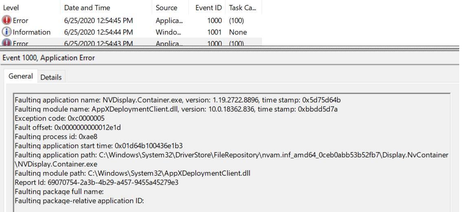Viewport: 469px width, 212px height.
Task: Click the splitter bar above the event details pane
Action: point(234,48)
